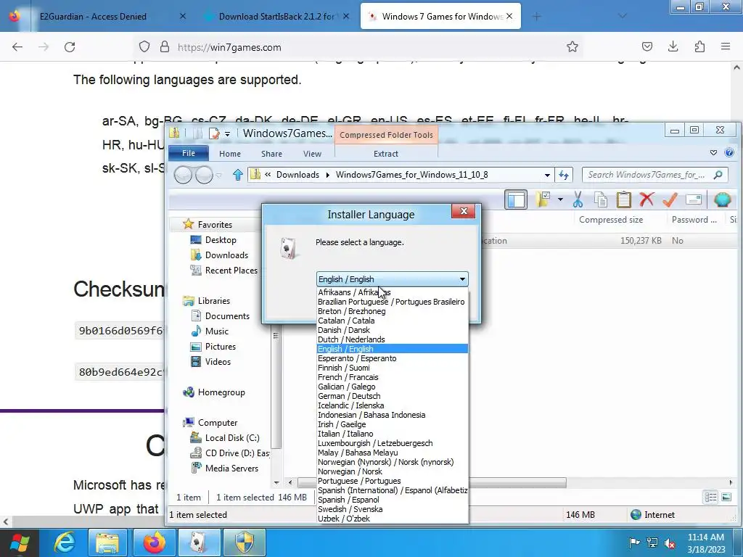Open a new Firefox tab with plus button

click(x=536, y=17)
